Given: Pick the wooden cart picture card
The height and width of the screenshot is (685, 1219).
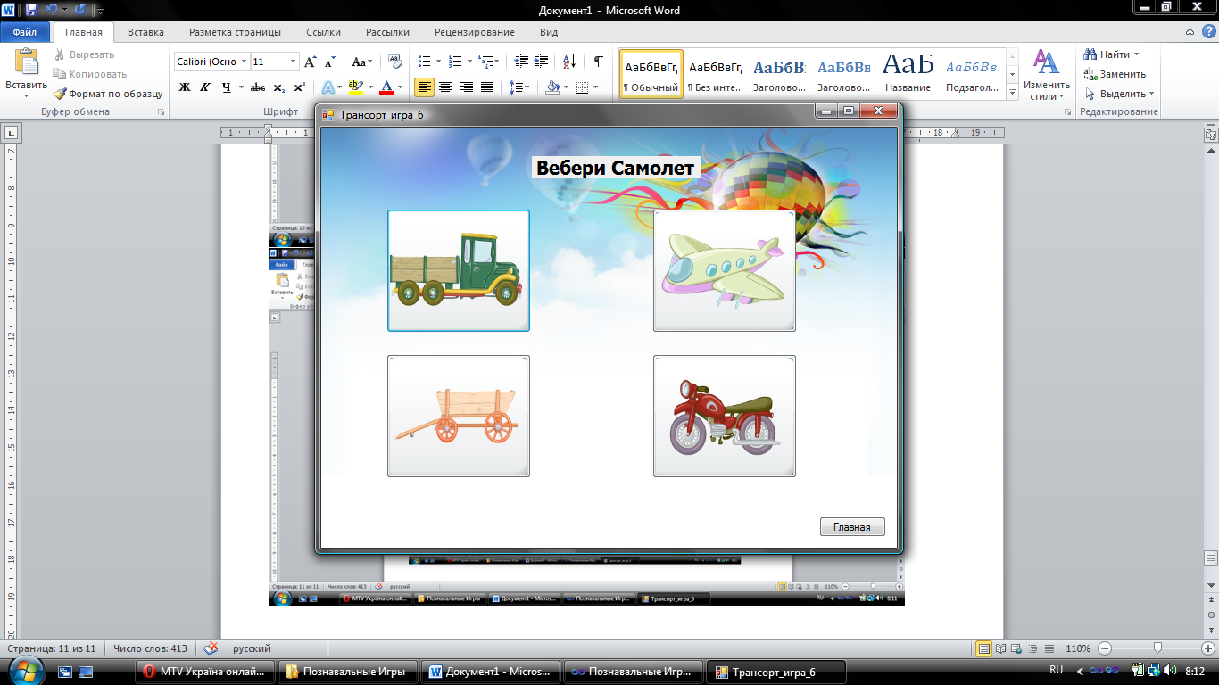Looking at the screenshot, I should click(459, 416).
